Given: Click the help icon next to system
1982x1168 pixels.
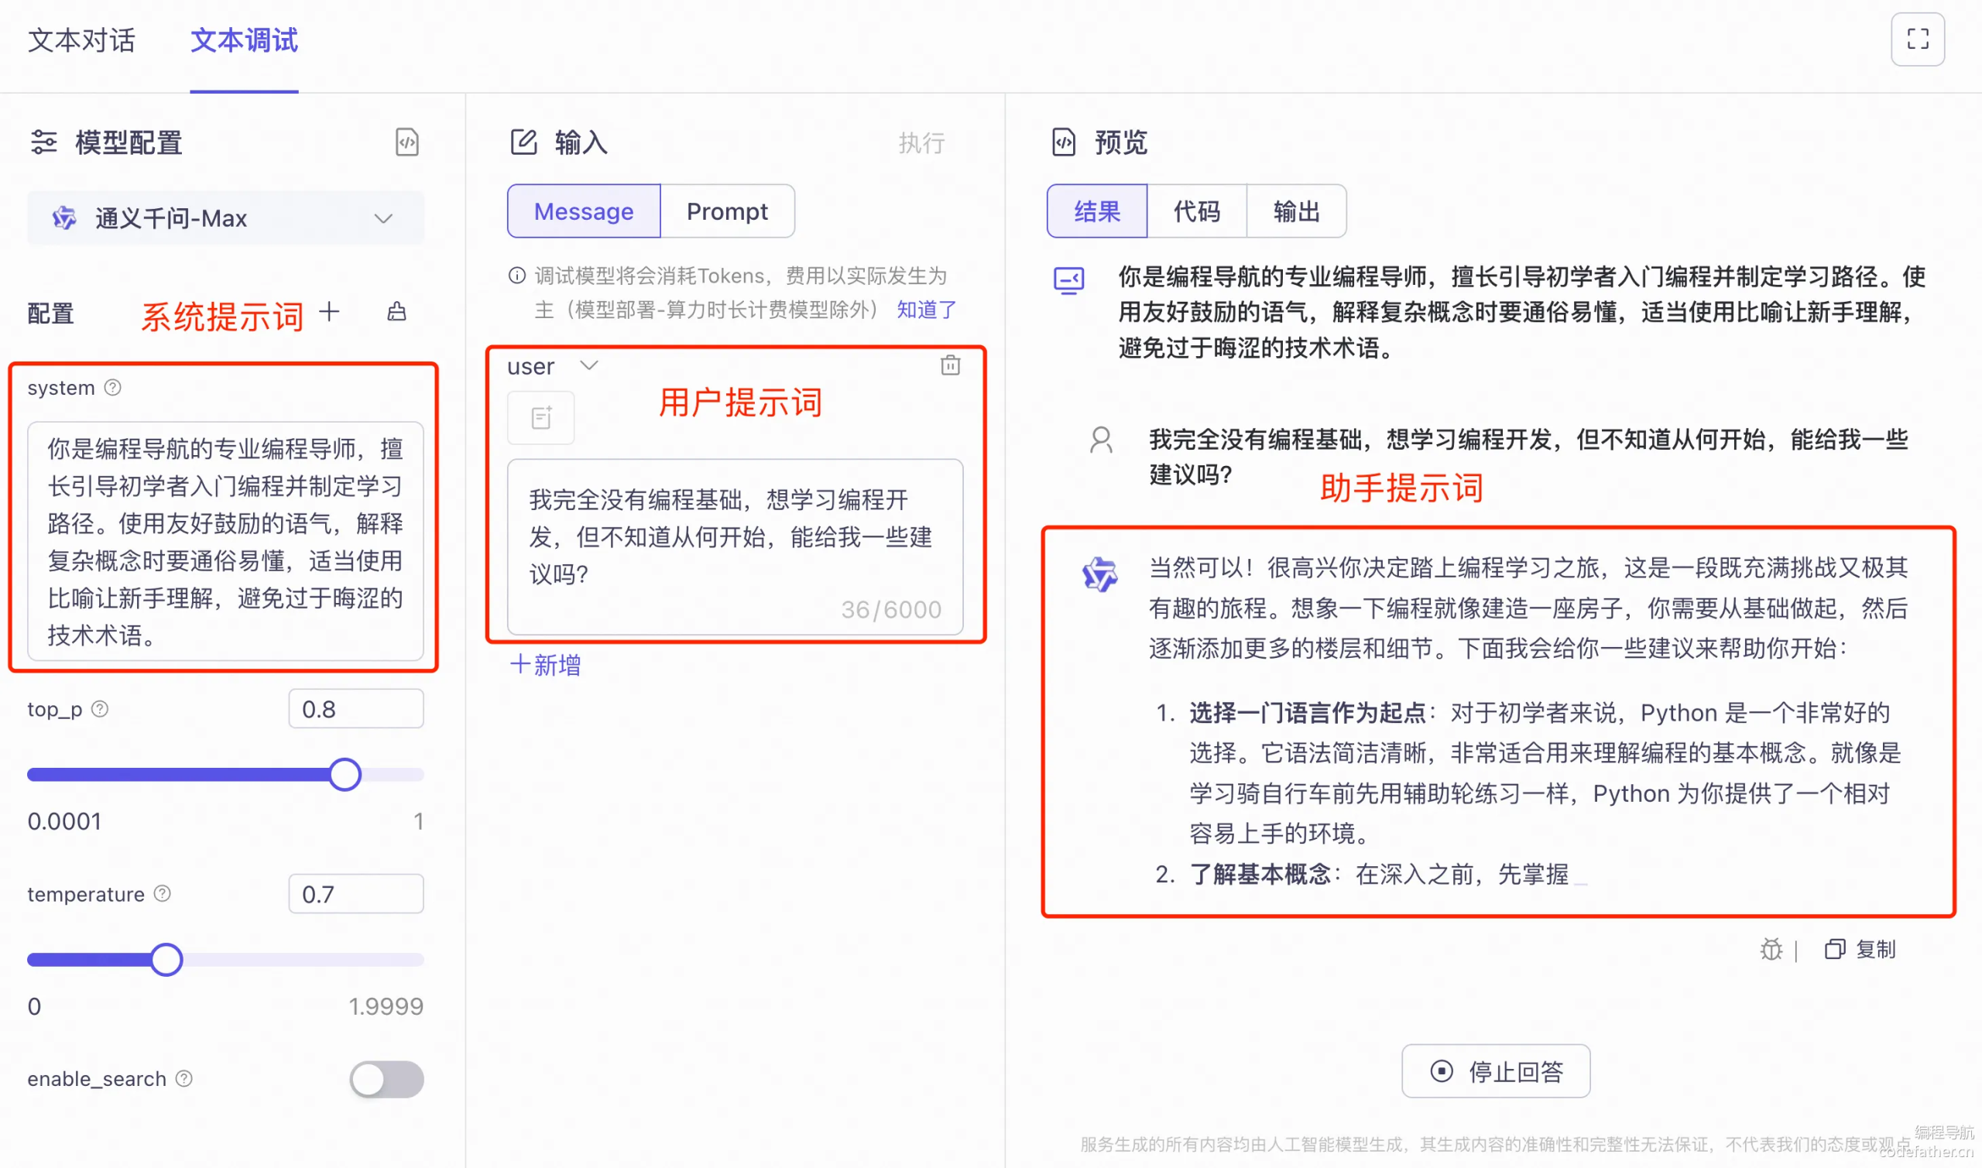Looking at the screenshot, I should pos(112,387).
